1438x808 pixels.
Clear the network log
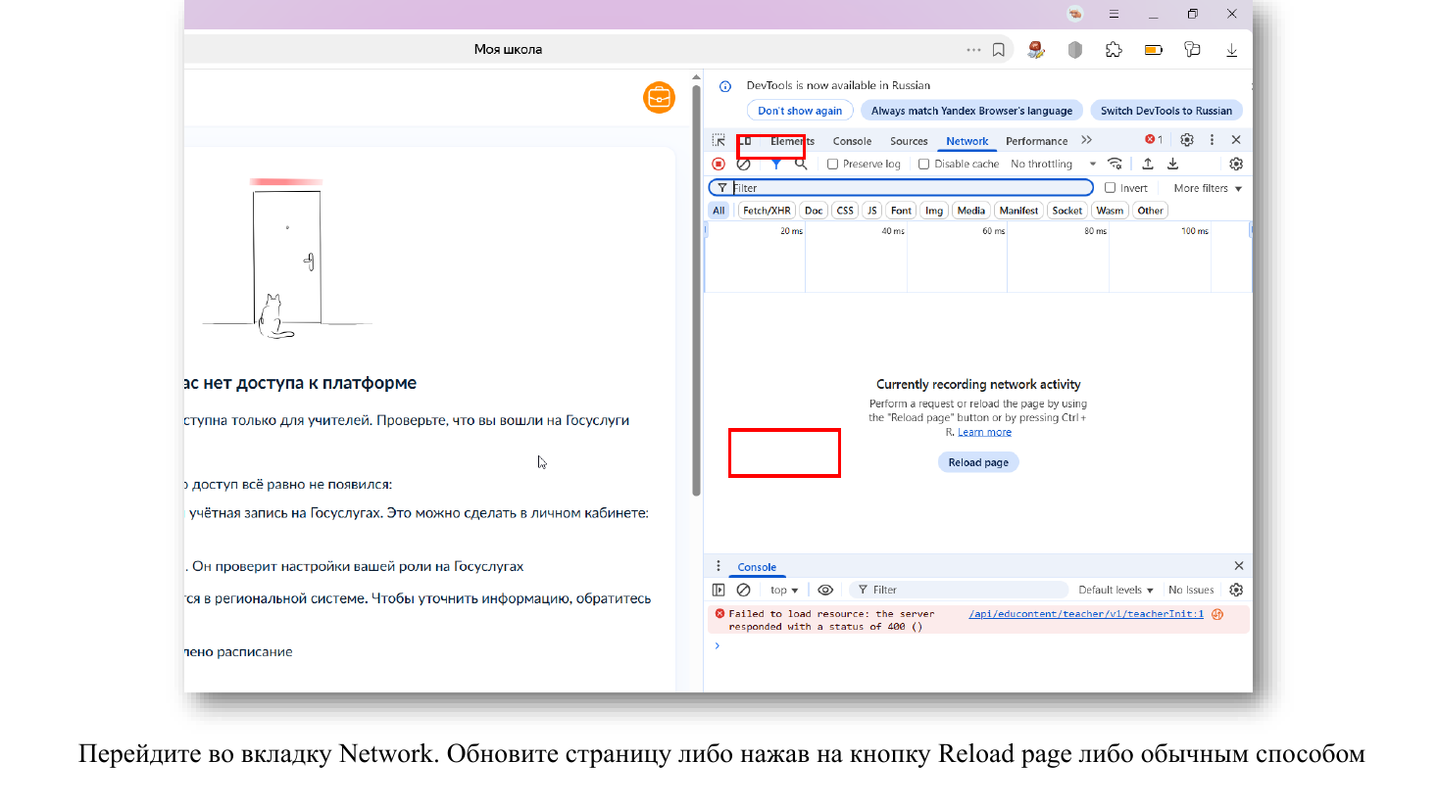point(744,164)
